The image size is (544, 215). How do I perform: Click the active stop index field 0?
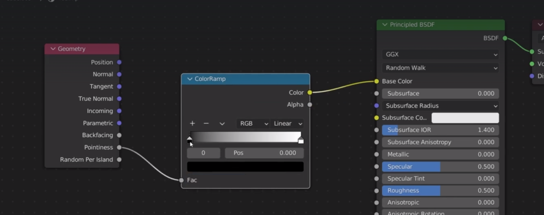tap(203, 153)
